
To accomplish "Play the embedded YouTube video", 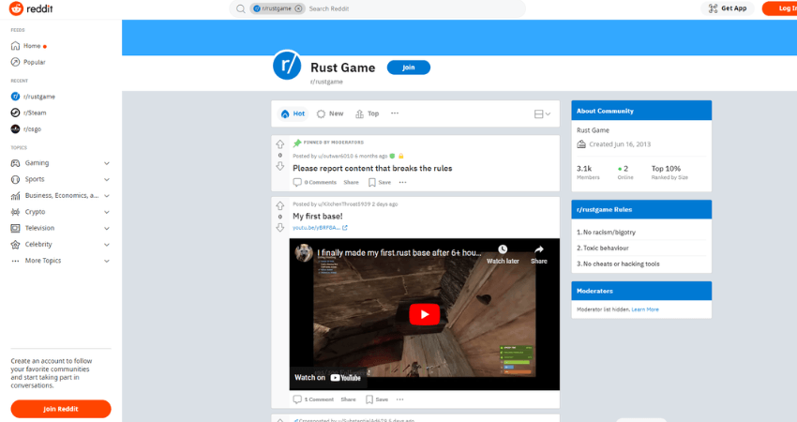I will [x=425, y=314].
